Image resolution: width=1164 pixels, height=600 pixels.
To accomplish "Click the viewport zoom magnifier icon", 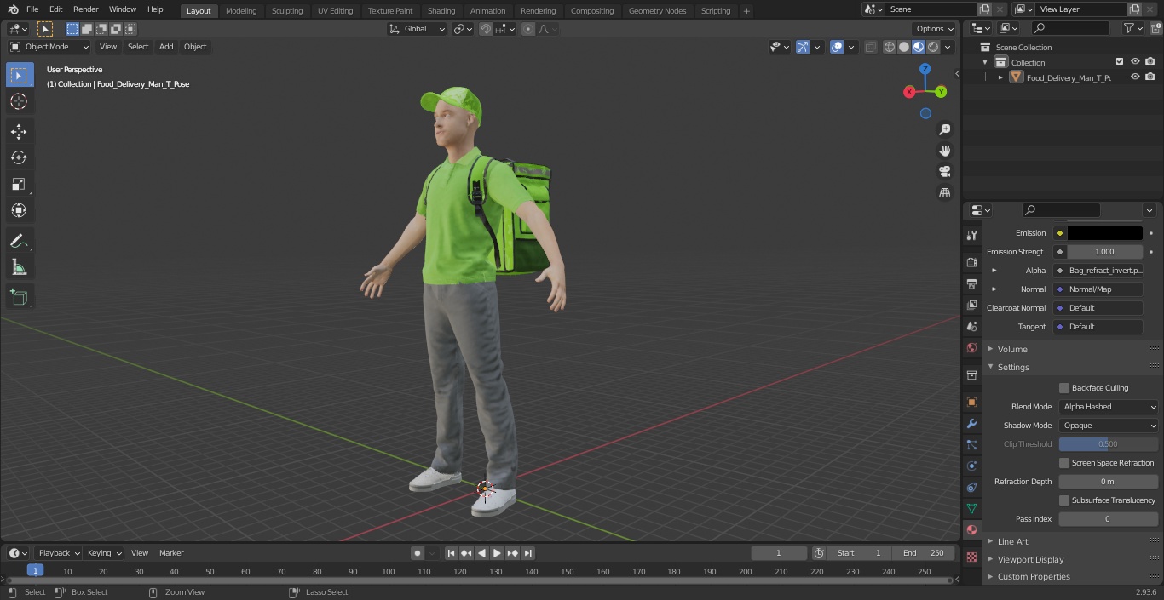I will point(944,129).
